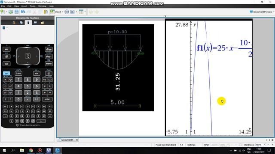Click the 7 key on the keypad
Viewport: 275px width, 154px height.
pyautogui.click(x=18, y=80)
